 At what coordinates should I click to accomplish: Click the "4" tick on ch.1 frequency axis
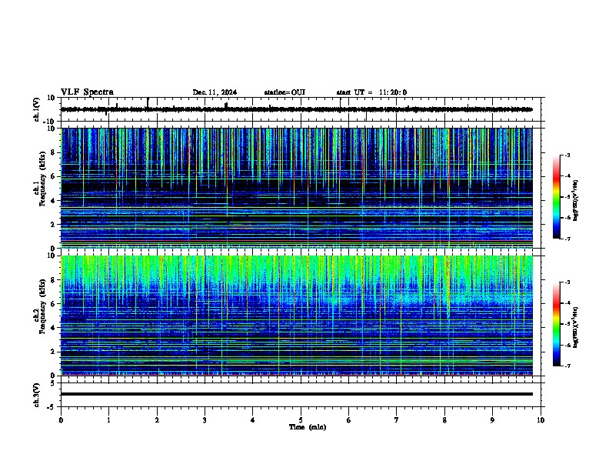click(x=54, y=201)
